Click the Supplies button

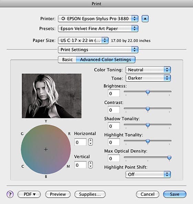(90, 194)
